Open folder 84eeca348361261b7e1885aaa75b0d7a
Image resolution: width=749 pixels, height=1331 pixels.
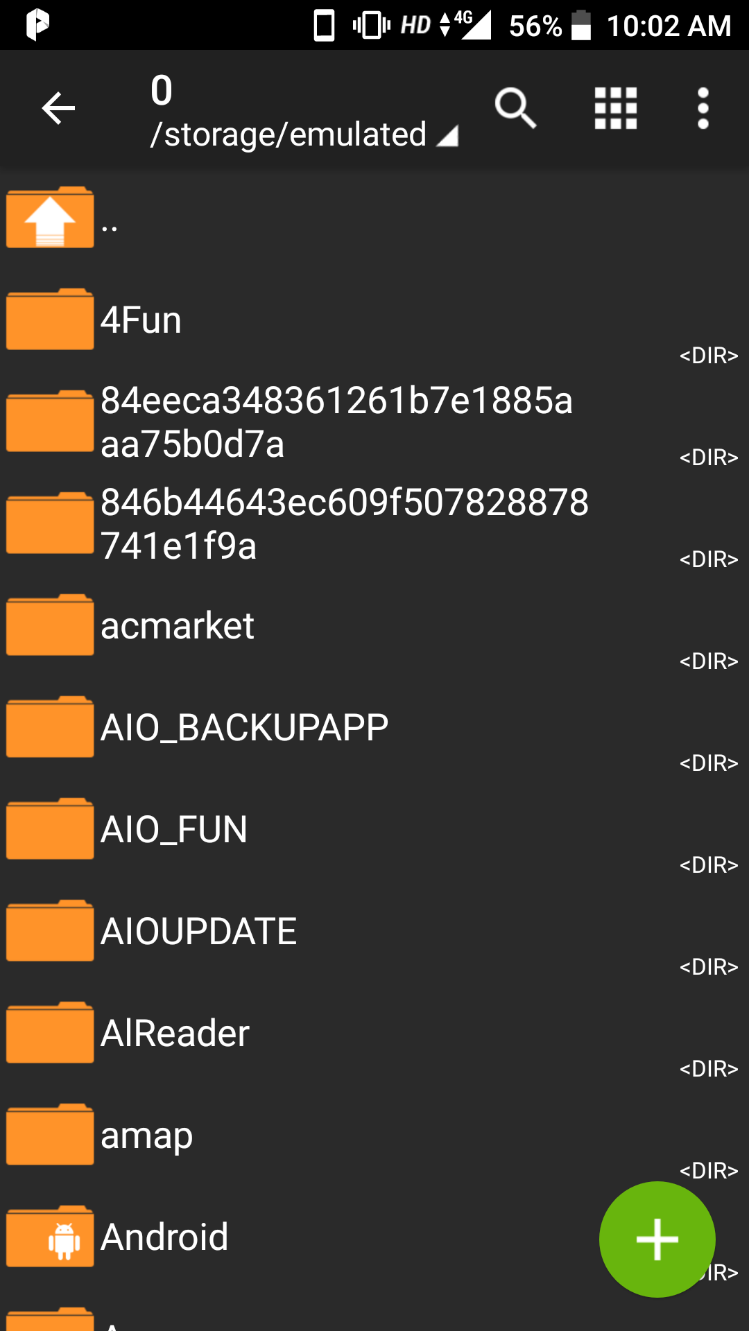[x=336, y=421]
